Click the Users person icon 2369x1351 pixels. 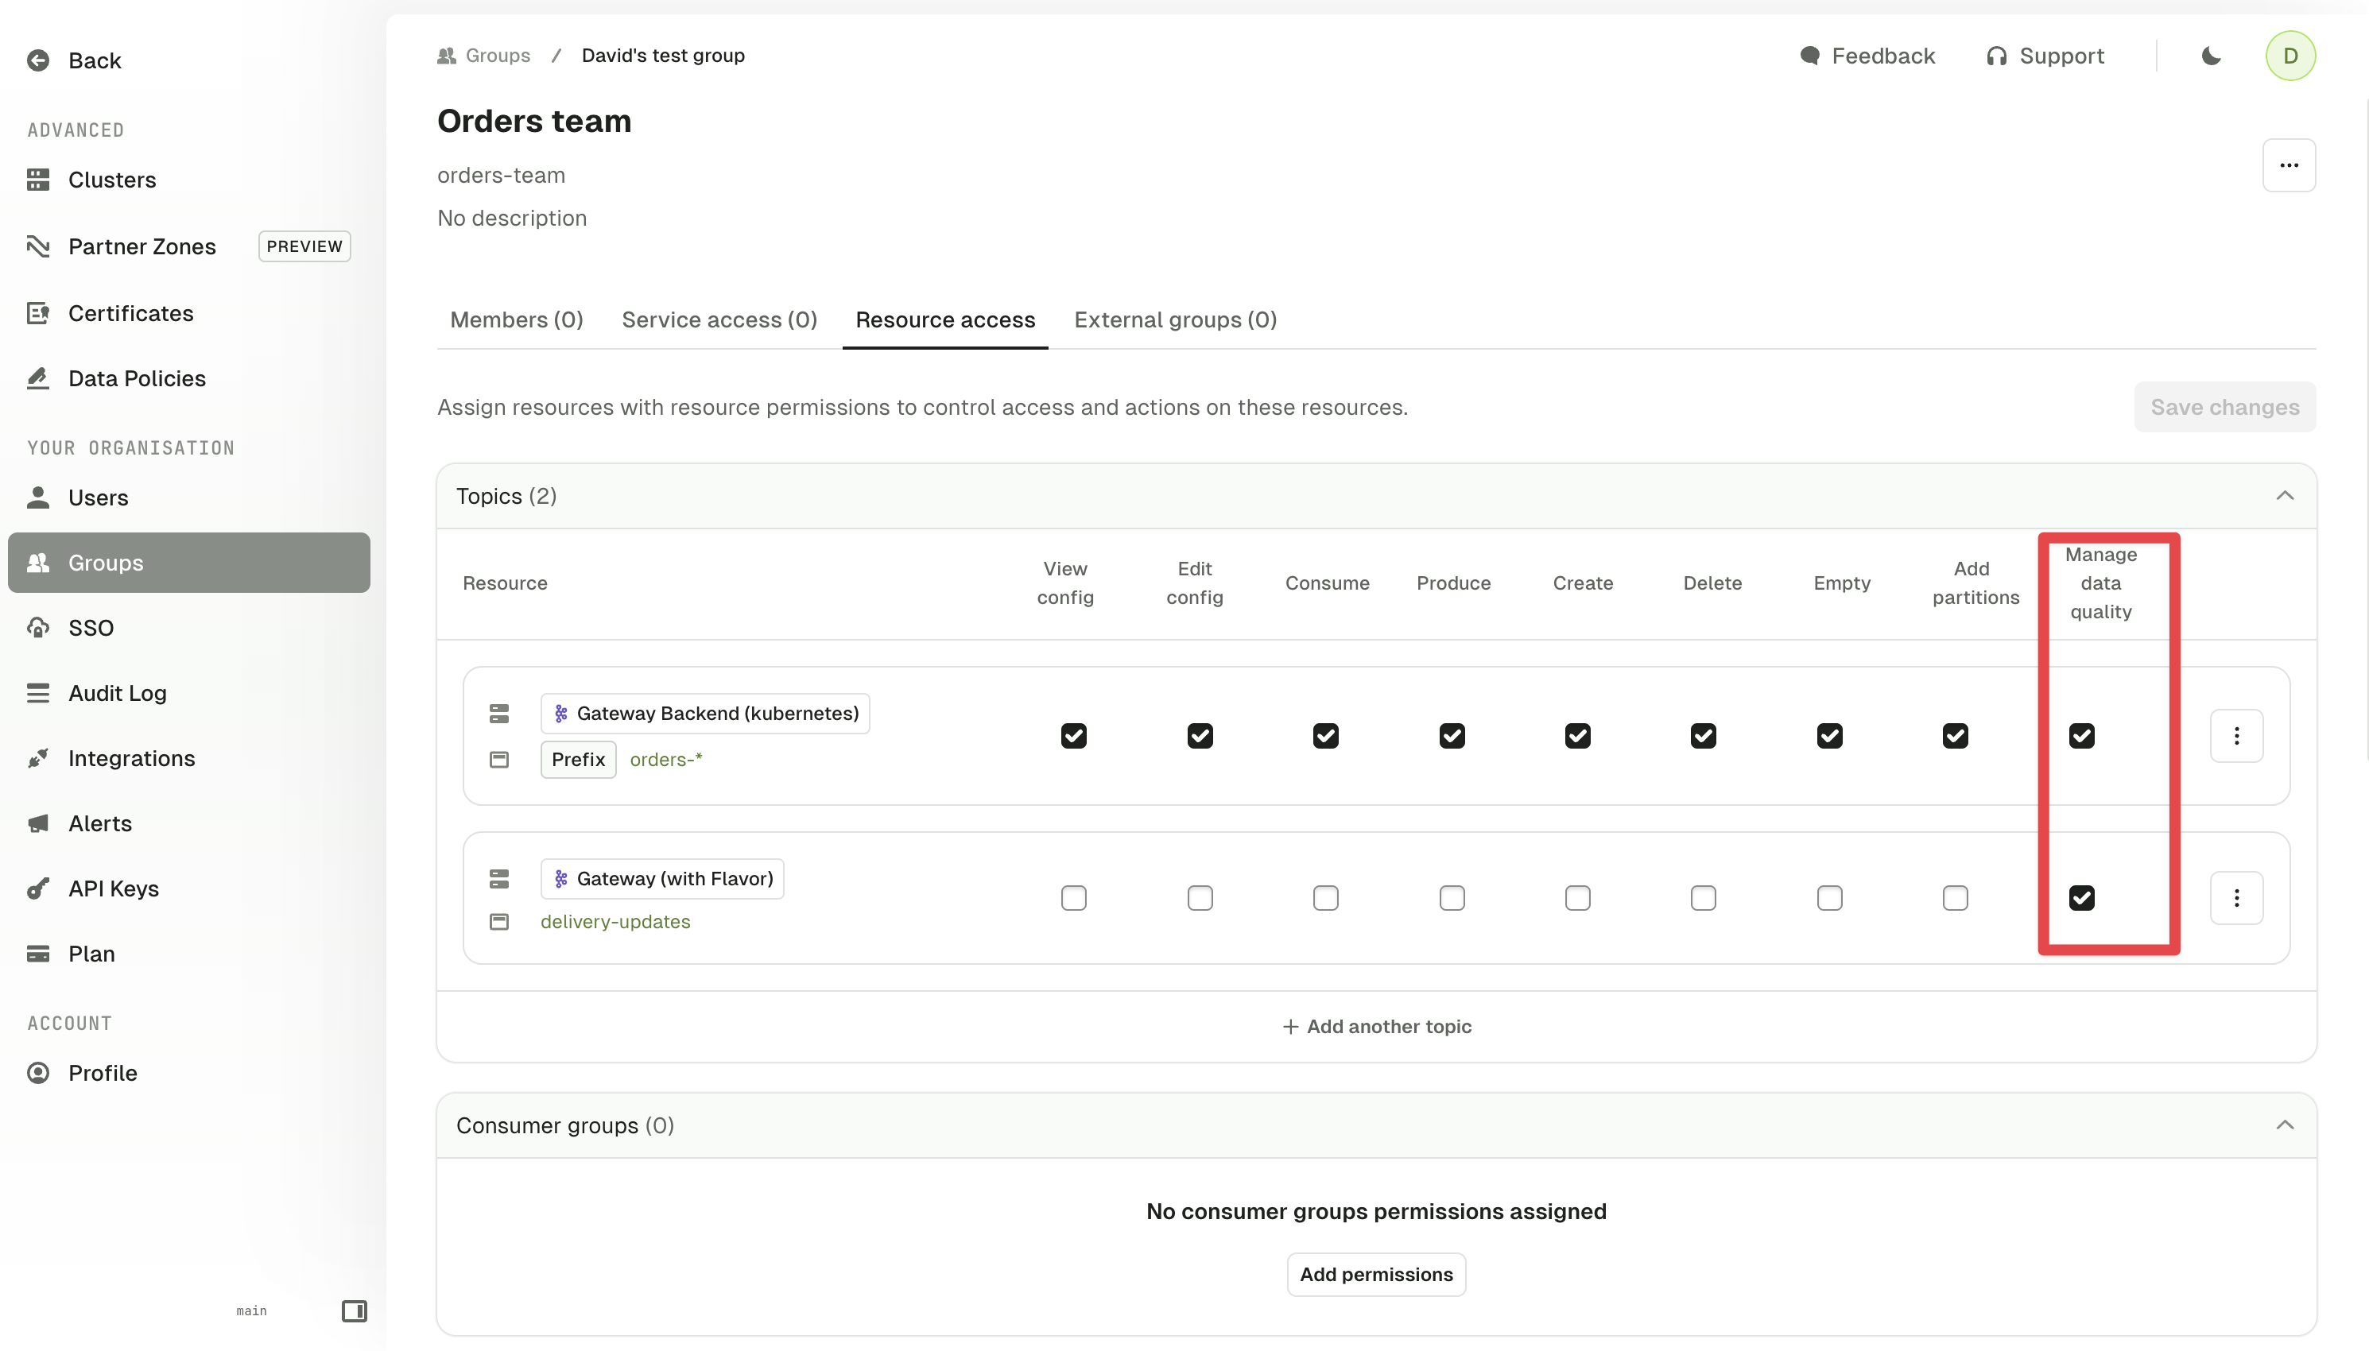38,497
